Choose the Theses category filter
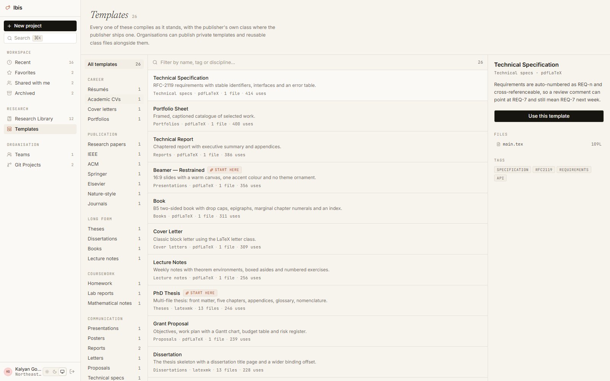Screen dimensions: 610x381 114,229
